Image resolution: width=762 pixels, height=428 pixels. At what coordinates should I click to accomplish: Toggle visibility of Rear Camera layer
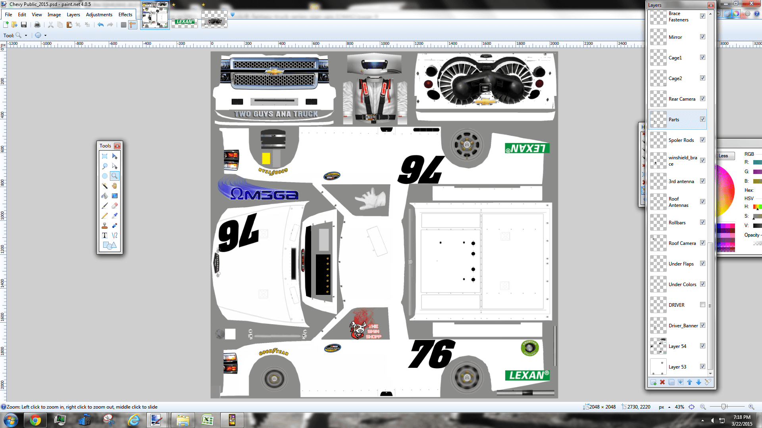(702, 99)
